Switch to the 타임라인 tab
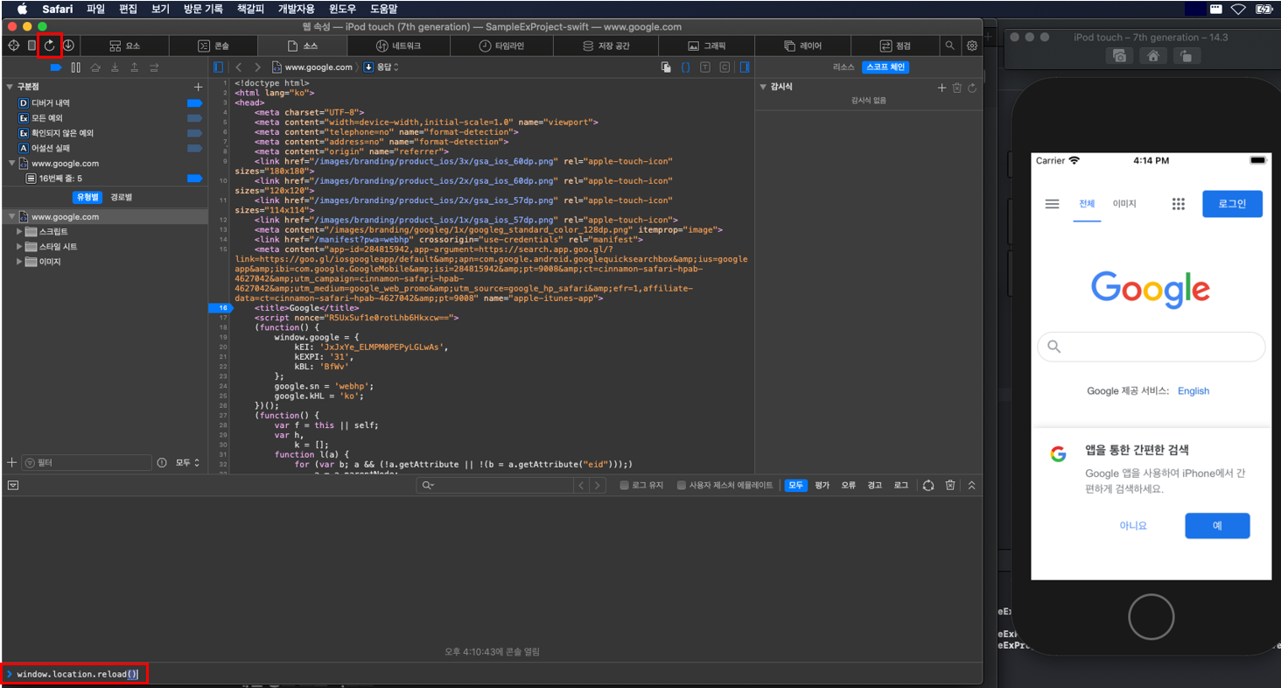This screenshot has height=688, width=1281. pos(501,46)
